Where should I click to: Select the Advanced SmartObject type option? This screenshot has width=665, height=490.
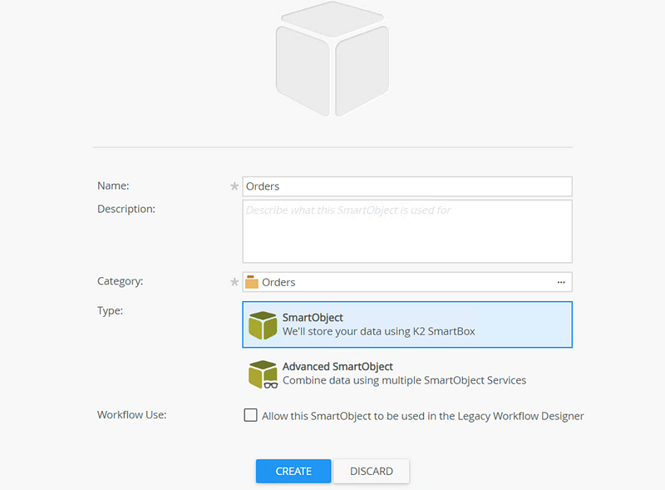click(x=407, y=374)
